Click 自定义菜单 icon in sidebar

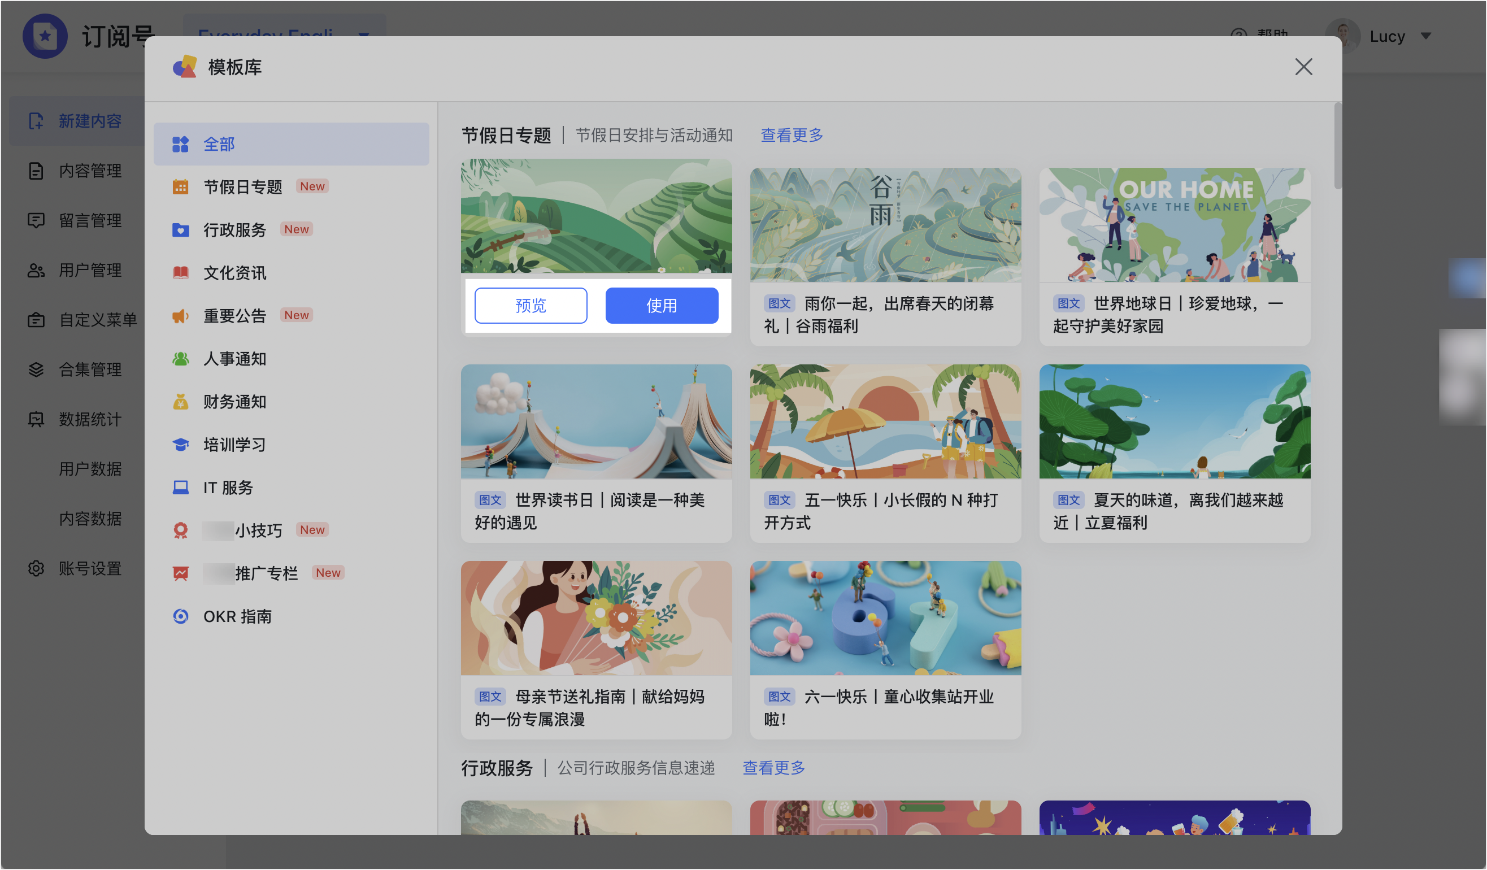click(36, 320)
